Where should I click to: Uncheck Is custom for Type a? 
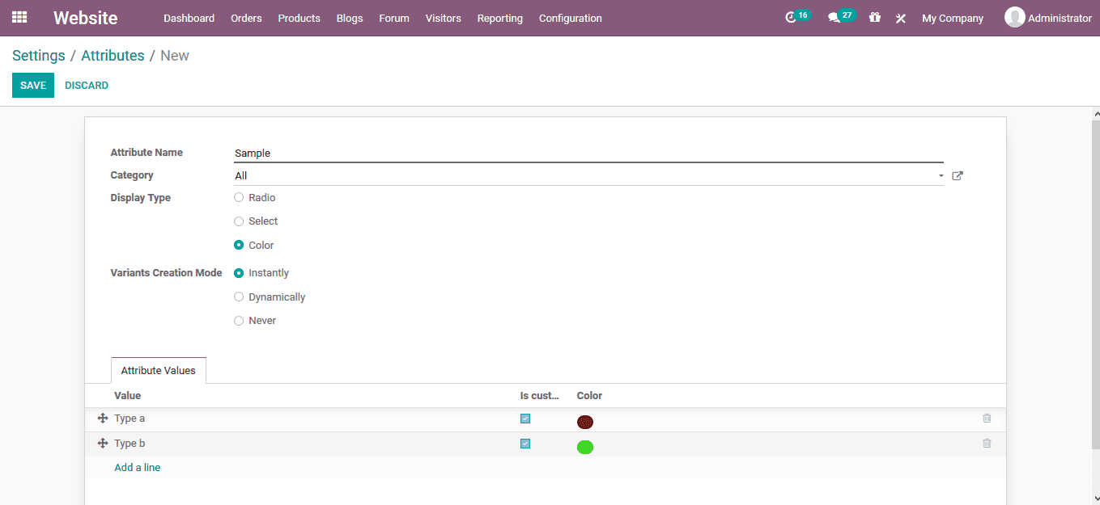(525, 419)
